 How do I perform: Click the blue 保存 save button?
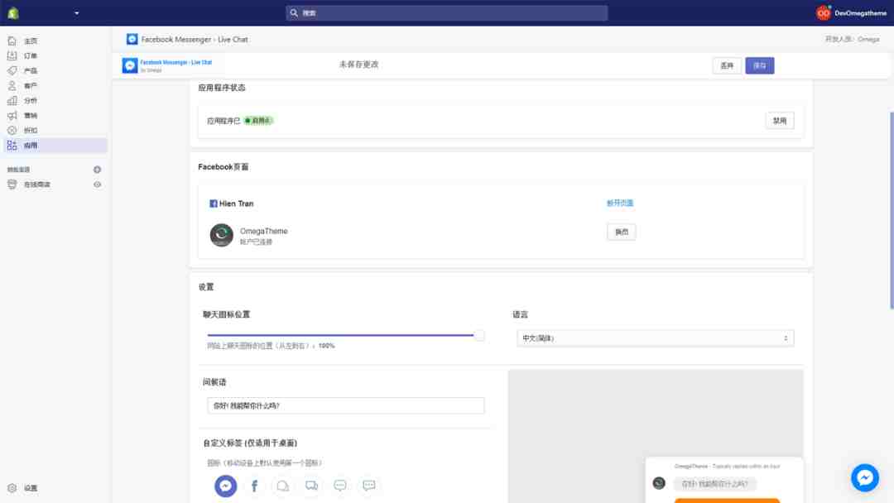759,65
